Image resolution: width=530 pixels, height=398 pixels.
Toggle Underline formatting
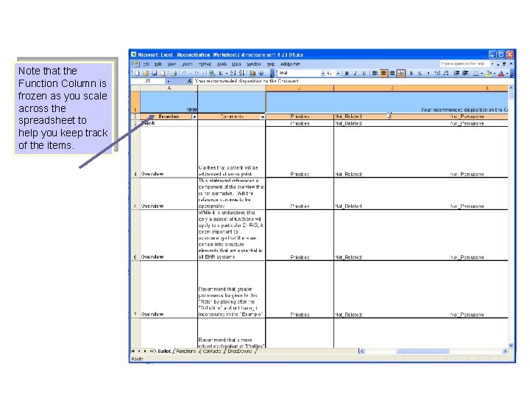[x=364, y=73]
